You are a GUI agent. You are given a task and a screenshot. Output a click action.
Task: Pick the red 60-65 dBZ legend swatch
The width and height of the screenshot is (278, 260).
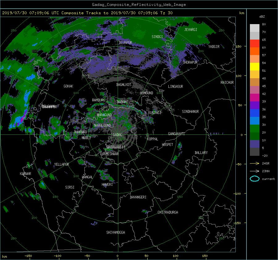(x=255, y=44)
